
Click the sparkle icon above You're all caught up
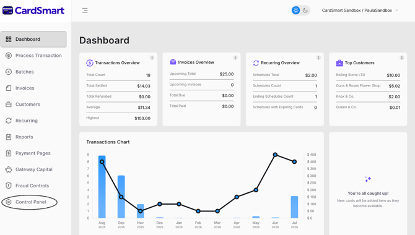click(368, 179)
